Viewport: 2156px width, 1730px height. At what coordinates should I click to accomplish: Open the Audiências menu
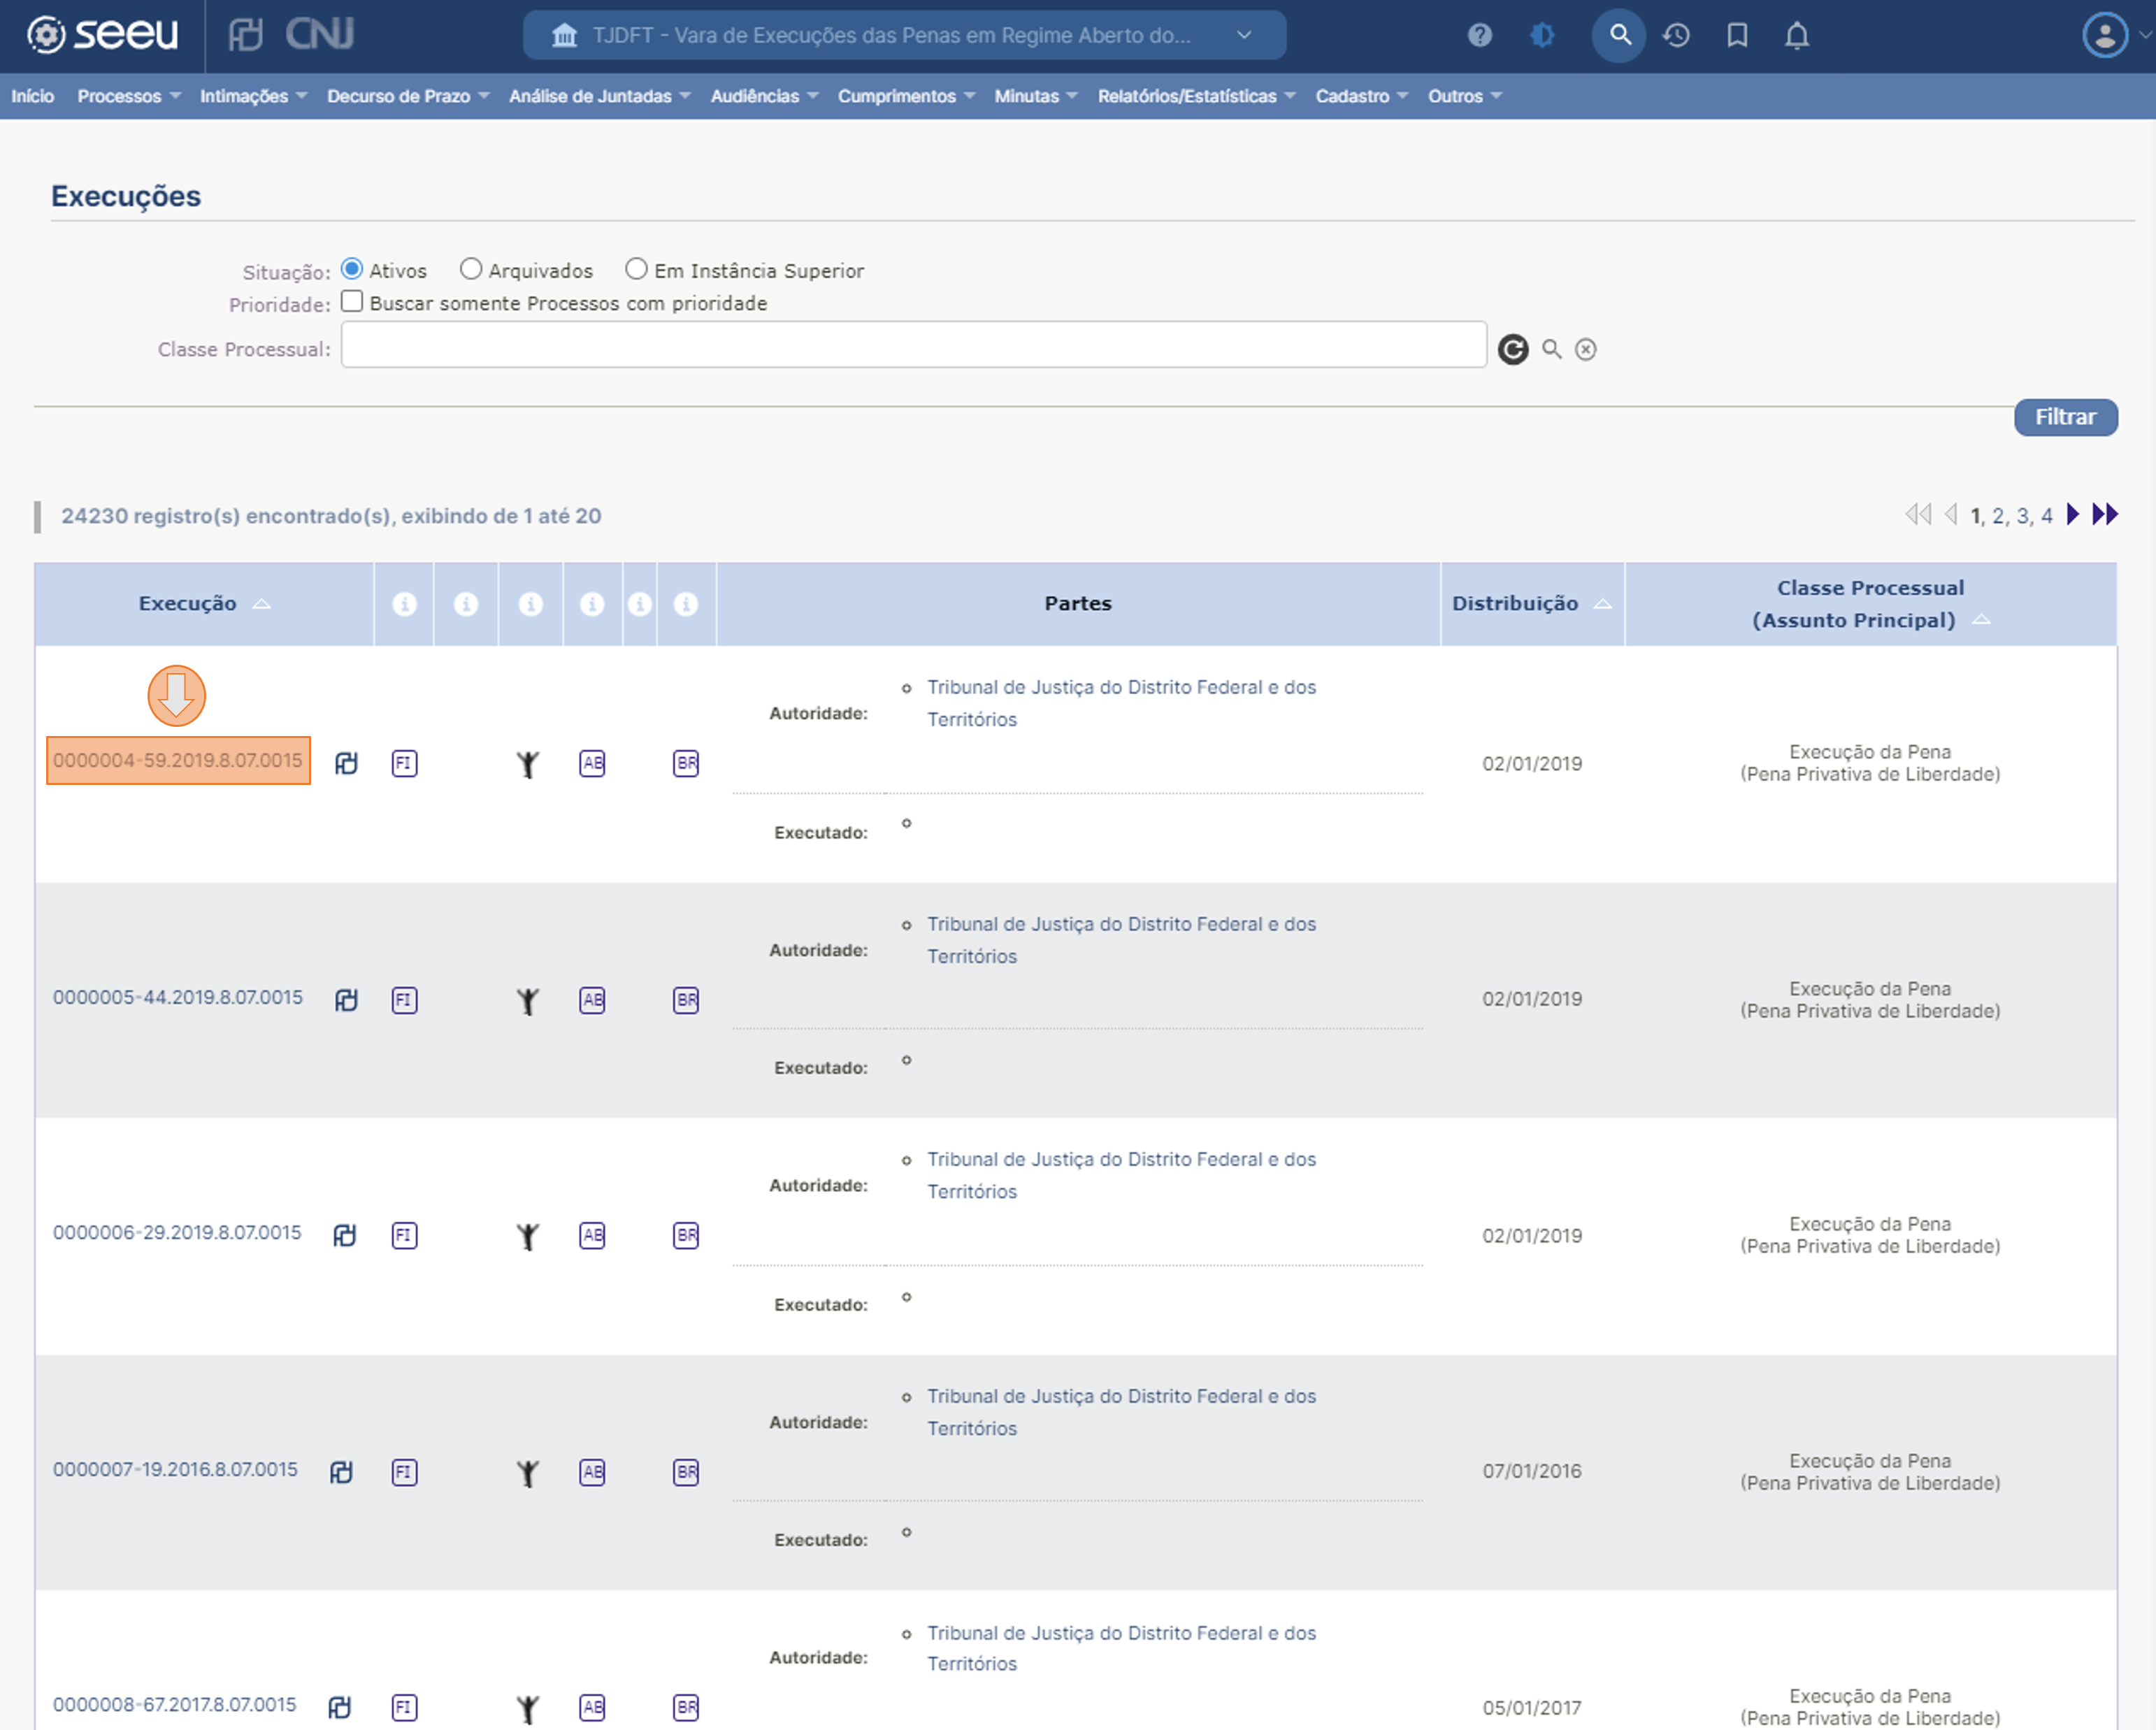coord(764,96)
